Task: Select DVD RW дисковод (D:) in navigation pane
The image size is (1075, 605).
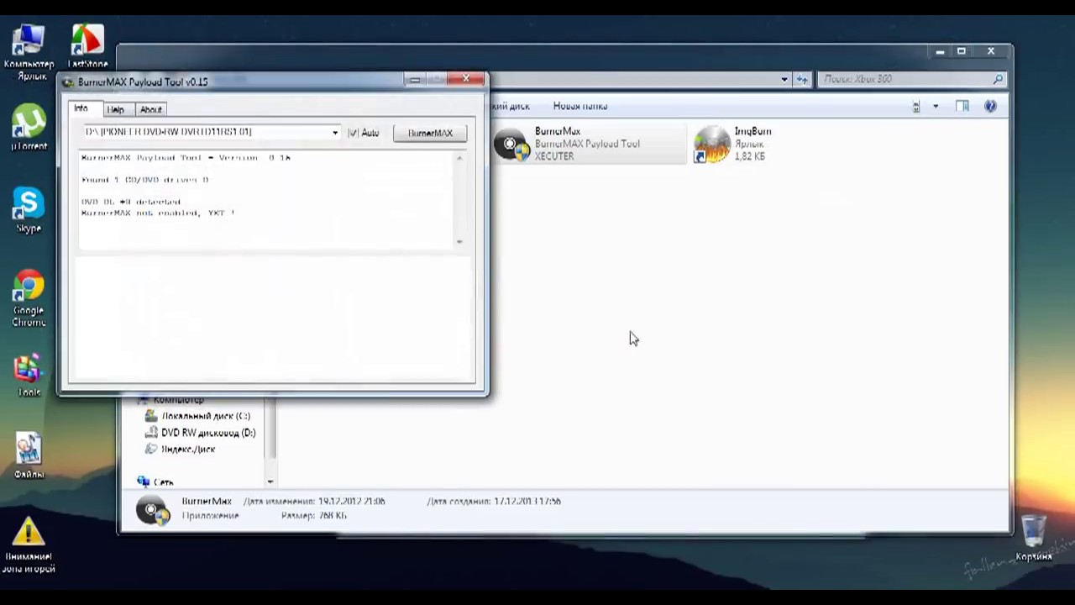Action: click(x=201, y=433)
